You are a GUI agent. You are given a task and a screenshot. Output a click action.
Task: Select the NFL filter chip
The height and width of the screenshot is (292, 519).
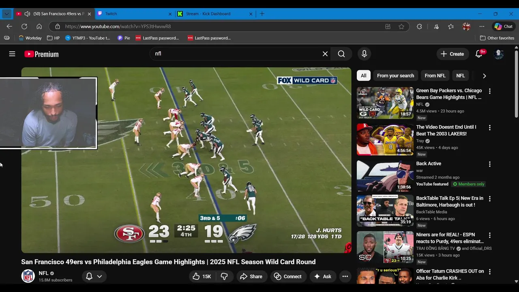click(x=461, y=76)
